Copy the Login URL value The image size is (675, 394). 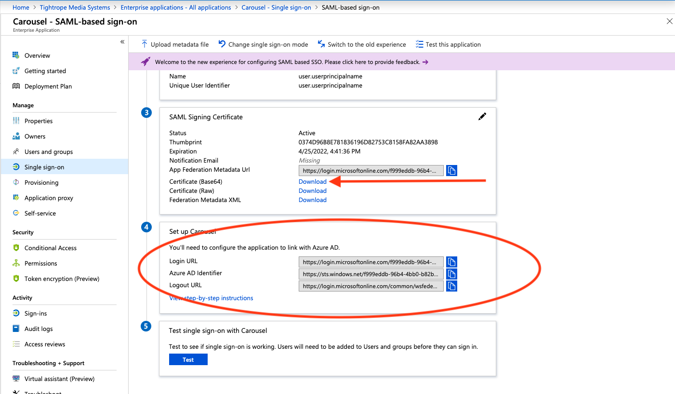point(451,262)
